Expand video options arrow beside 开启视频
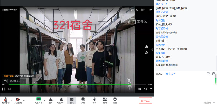 coord(24,100)
